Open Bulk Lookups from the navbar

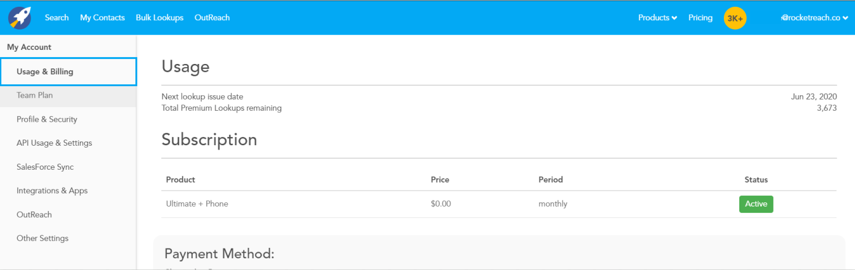point(159,18)
